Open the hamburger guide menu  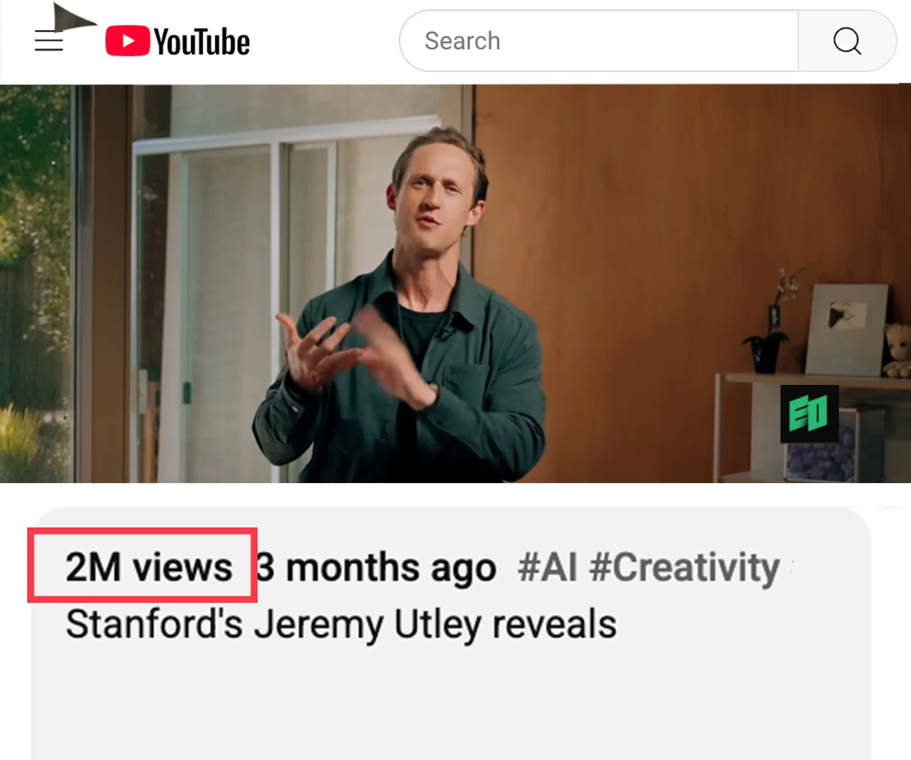coord(49,41)
